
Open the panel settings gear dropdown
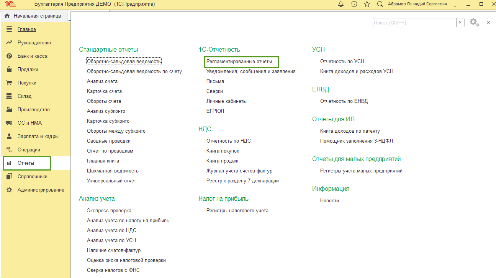coord(475,23)
